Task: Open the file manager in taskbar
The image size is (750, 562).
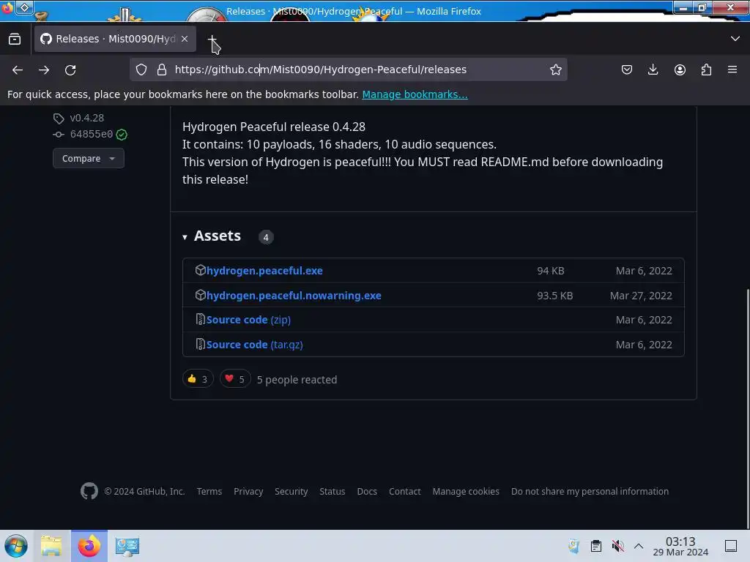Action: [x=51, y=546]
